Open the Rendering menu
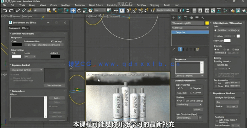The height and width of the screenshot is (128, 247). [112, 5]
